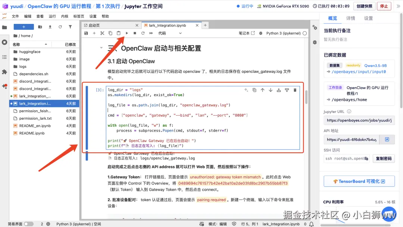Copy SSH command icon
This screenshot has height=227, width=403.
(366, 158)
